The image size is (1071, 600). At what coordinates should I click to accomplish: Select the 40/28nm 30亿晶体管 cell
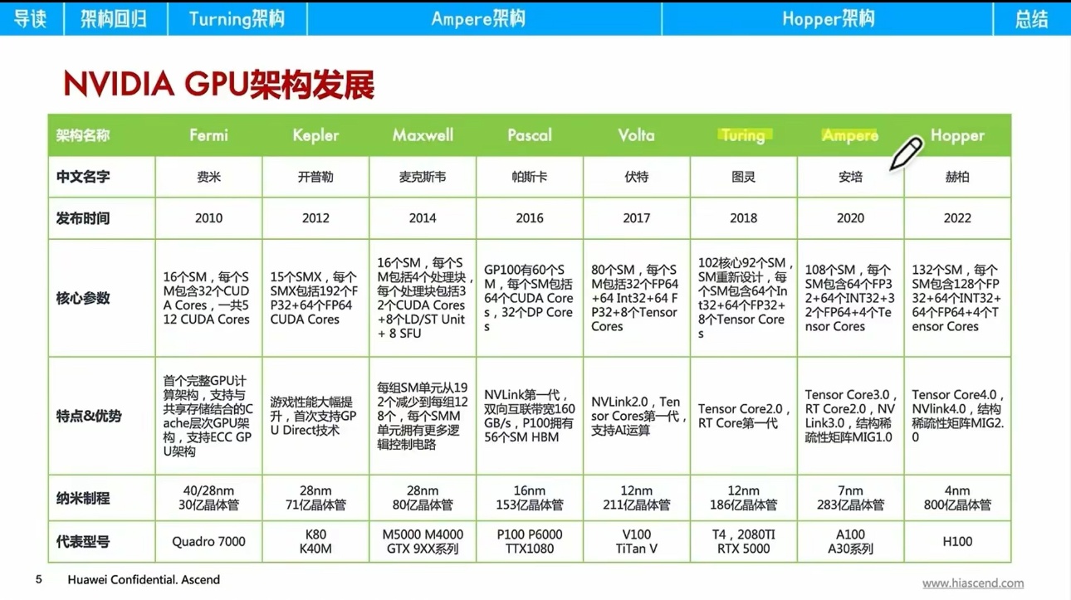[x=208, y=498]
